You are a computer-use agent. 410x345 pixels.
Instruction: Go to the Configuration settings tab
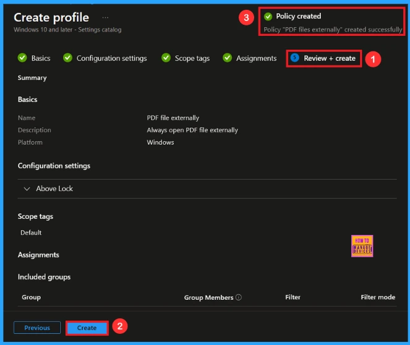click(112, 58)
